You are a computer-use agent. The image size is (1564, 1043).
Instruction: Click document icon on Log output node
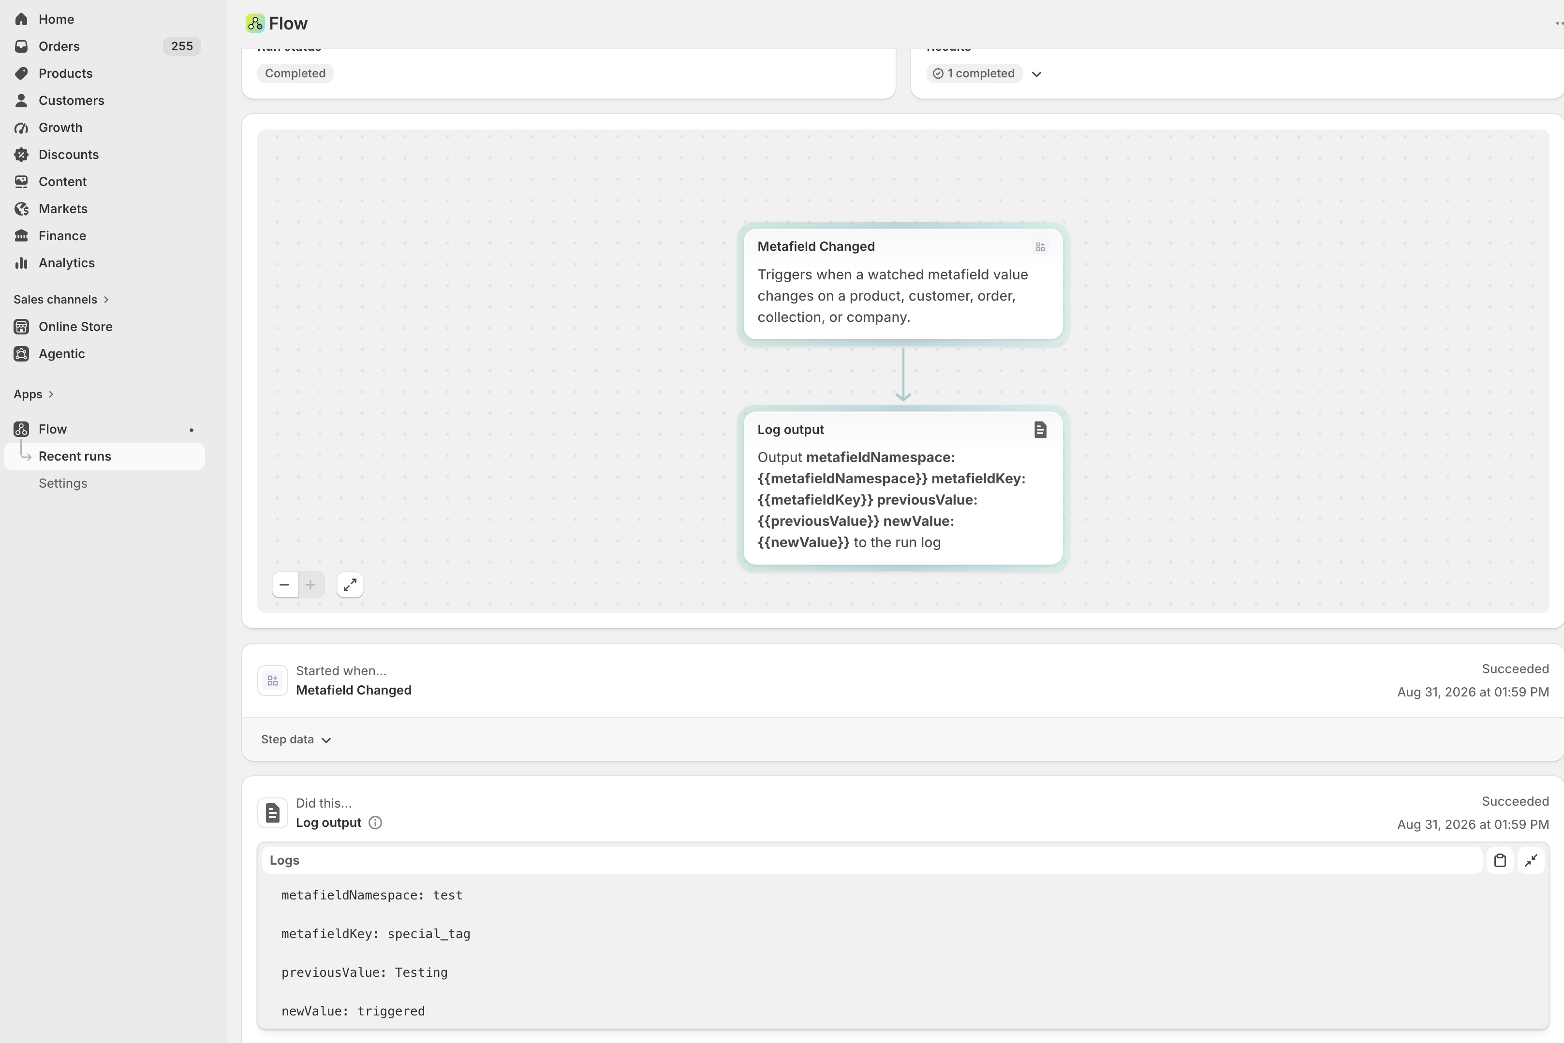tap(1040, 430)
